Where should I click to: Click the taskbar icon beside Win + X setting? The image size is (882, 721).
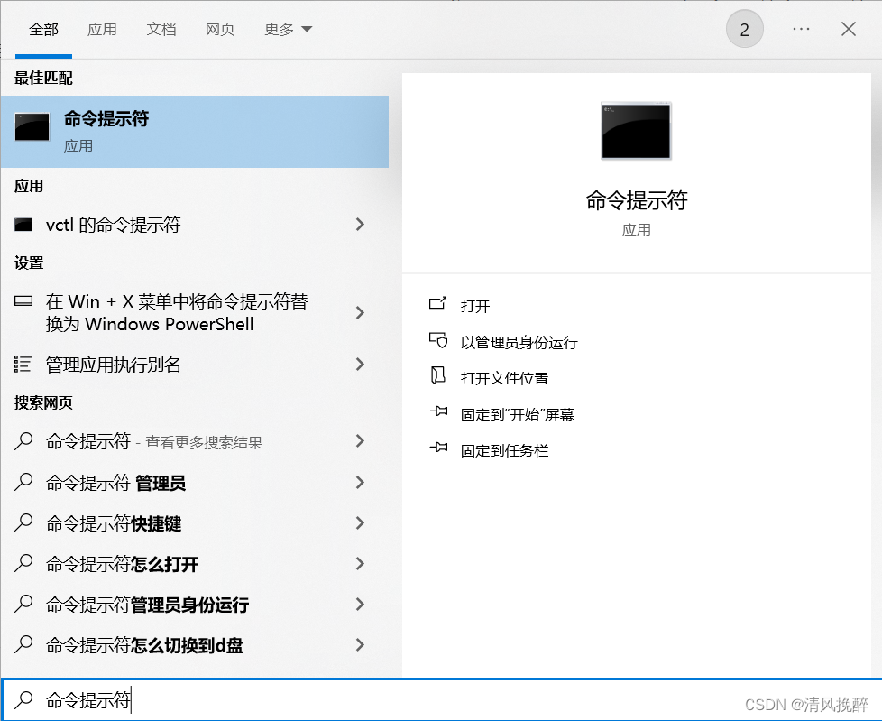(x=23, y=301)
